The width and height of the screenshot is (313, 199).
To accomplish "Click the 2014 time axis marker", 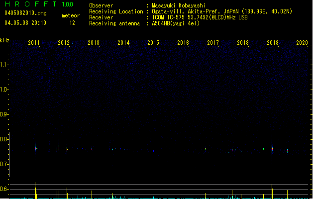I will click(x=123, y=43).
